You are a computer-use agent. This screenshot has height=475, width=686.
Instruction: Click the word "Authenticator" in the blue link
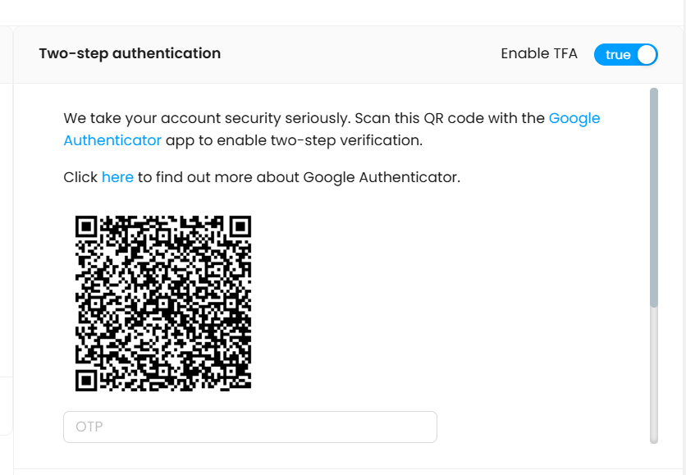[112, 140]
